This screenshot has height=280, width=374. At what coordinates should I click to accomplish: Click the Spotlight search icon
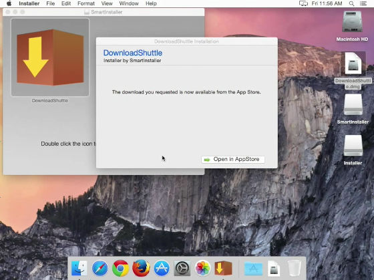351,3
